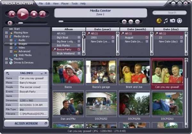
Task: Stop playback with the Stop button
Action: coord(34,14)
